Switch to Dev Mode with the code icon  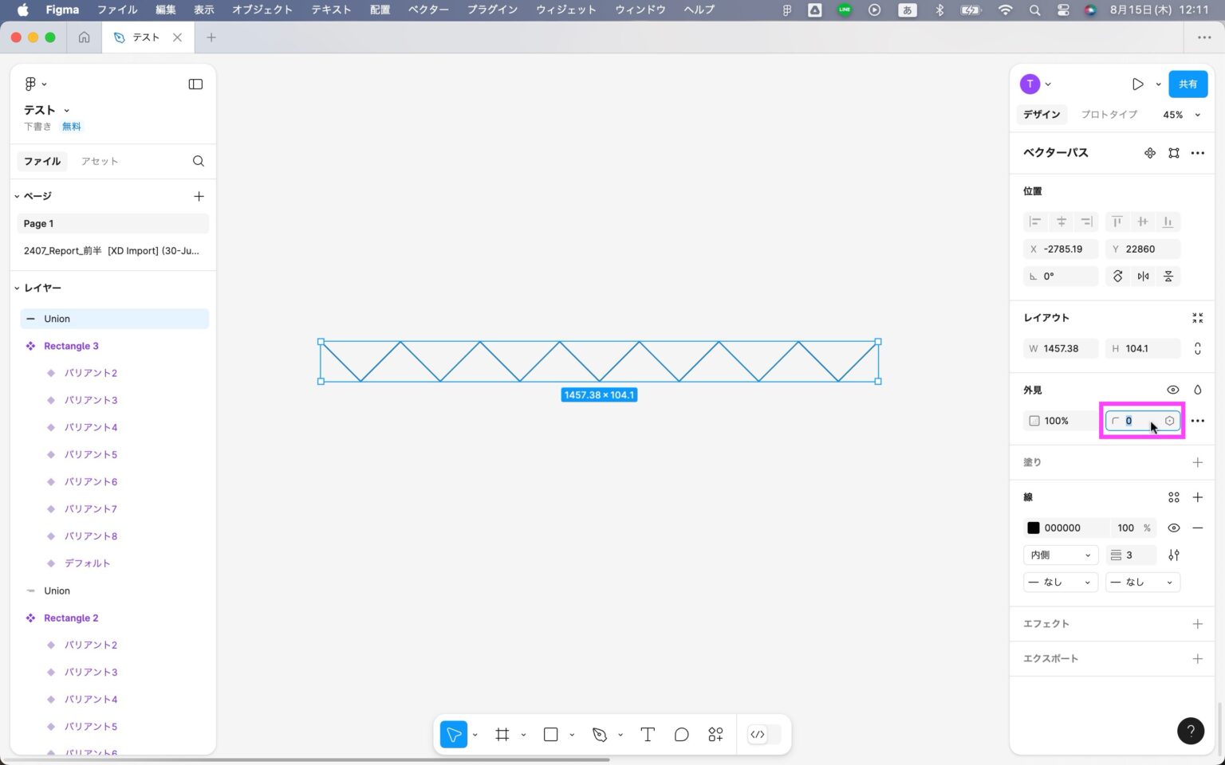click(758, 734)
